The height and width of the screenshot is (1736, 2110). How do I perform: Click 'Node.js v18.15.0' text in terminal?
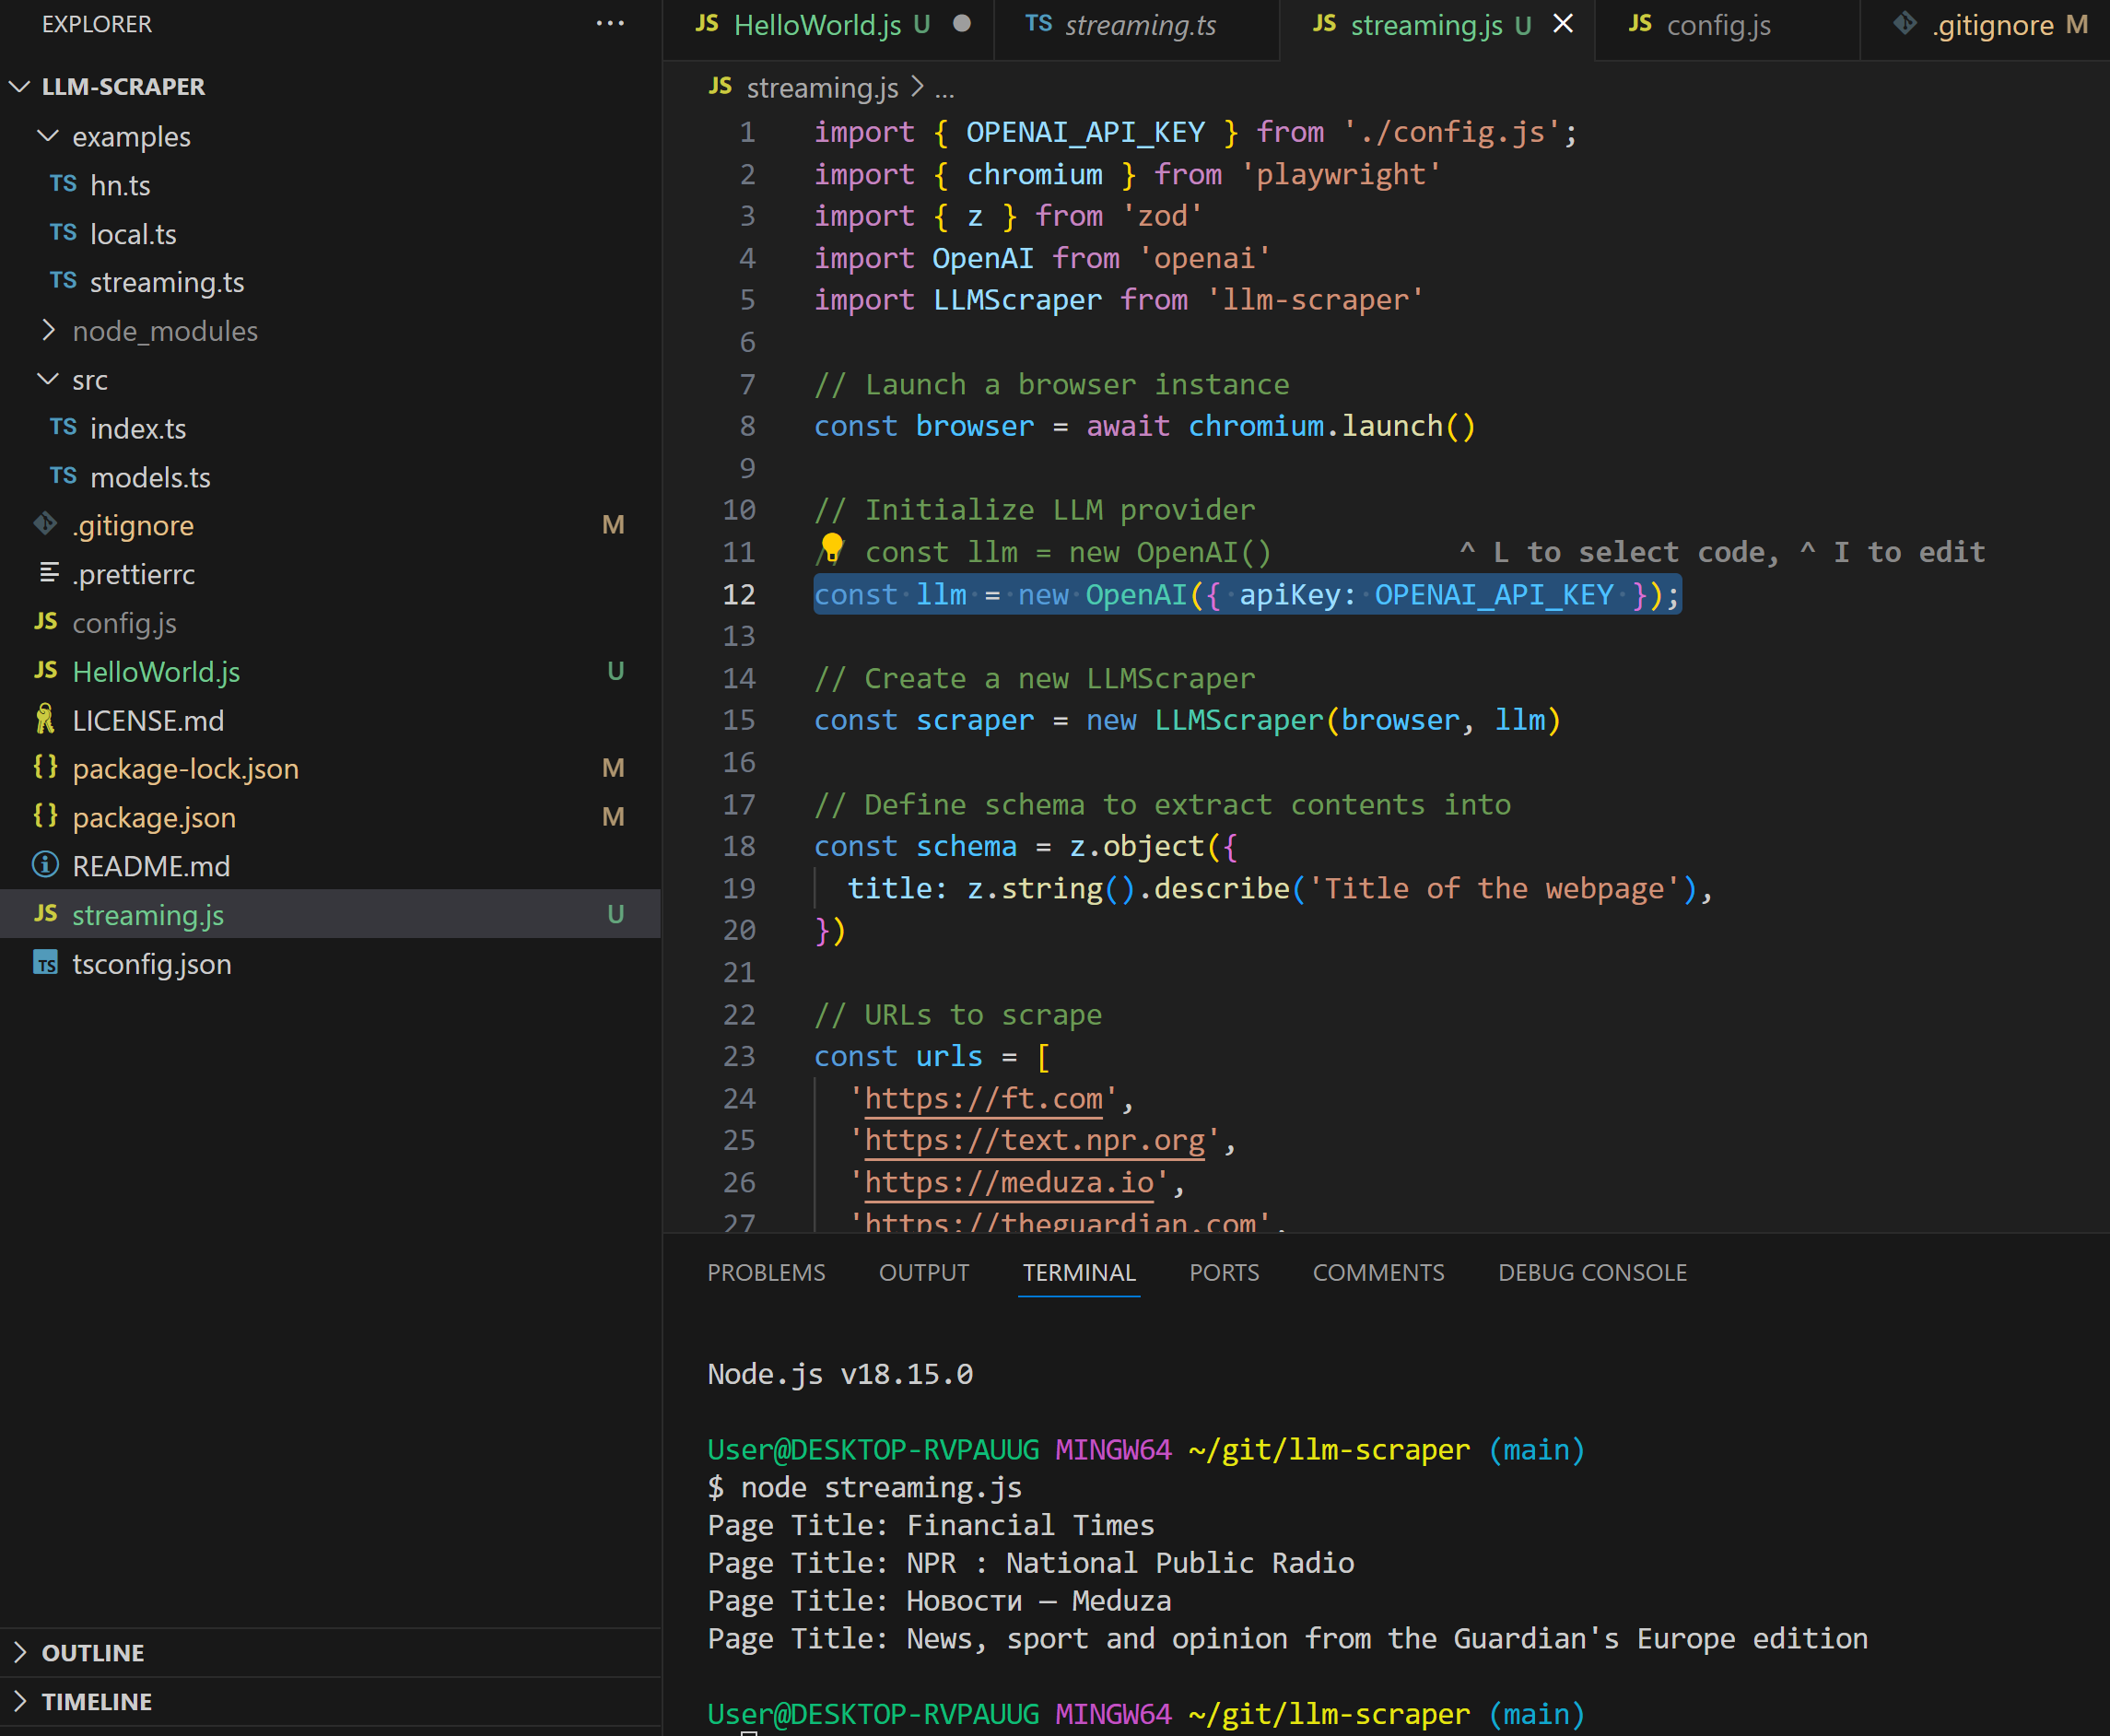pyautogui.click(x=840, y=1374)
